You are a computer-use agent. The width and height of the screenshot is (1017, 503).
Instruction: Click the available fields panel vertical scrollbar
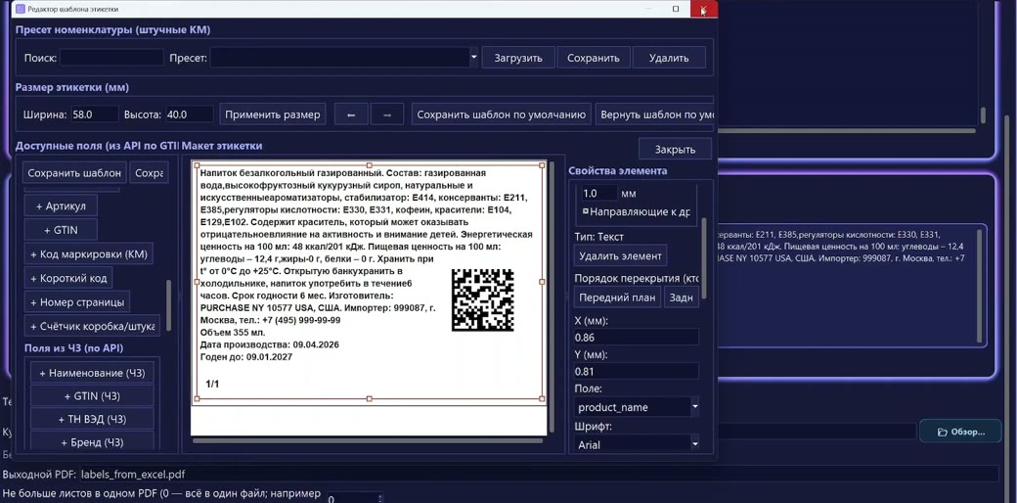coord(169,305)
